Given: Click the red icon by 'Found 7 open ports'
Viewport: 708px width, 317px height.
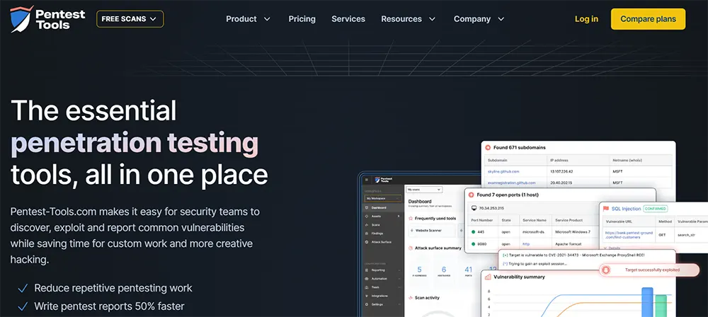Looking at the screenshot, I should [471, 195].
